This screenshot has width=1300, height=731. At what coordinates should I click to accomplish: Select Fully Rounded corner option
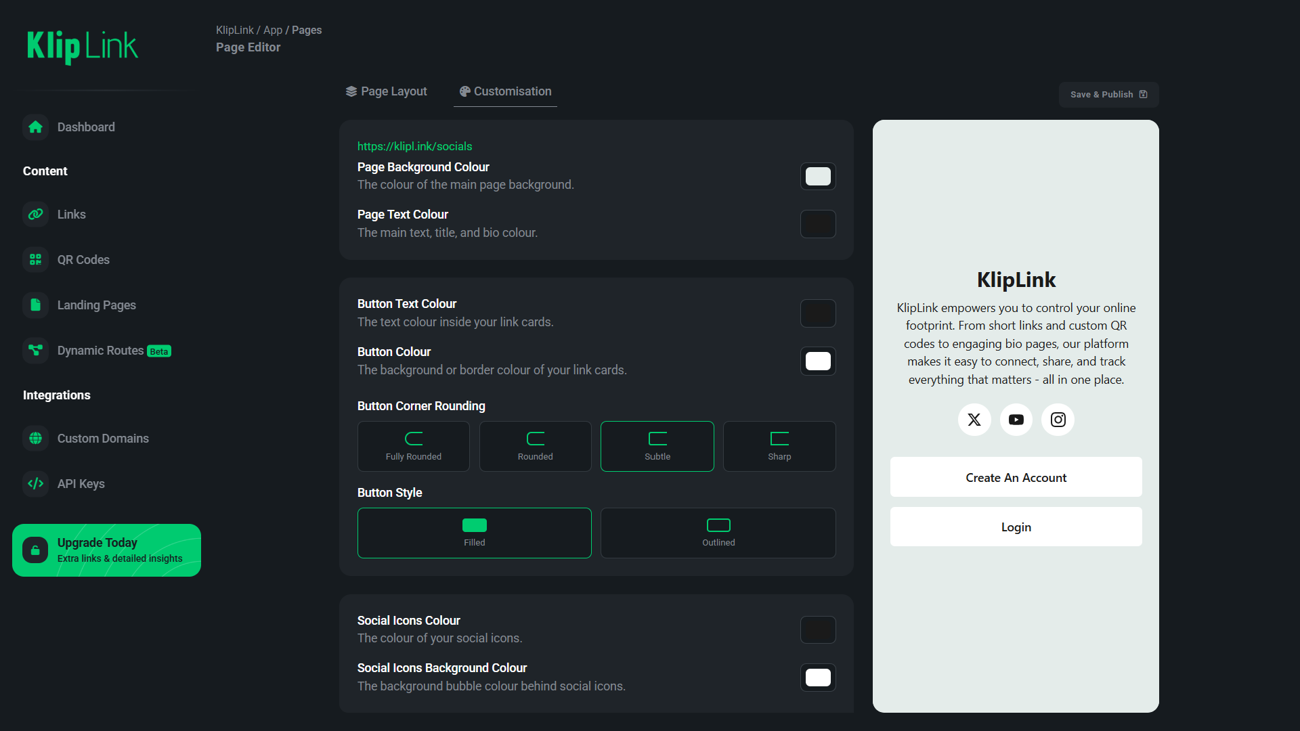[414, 447]
